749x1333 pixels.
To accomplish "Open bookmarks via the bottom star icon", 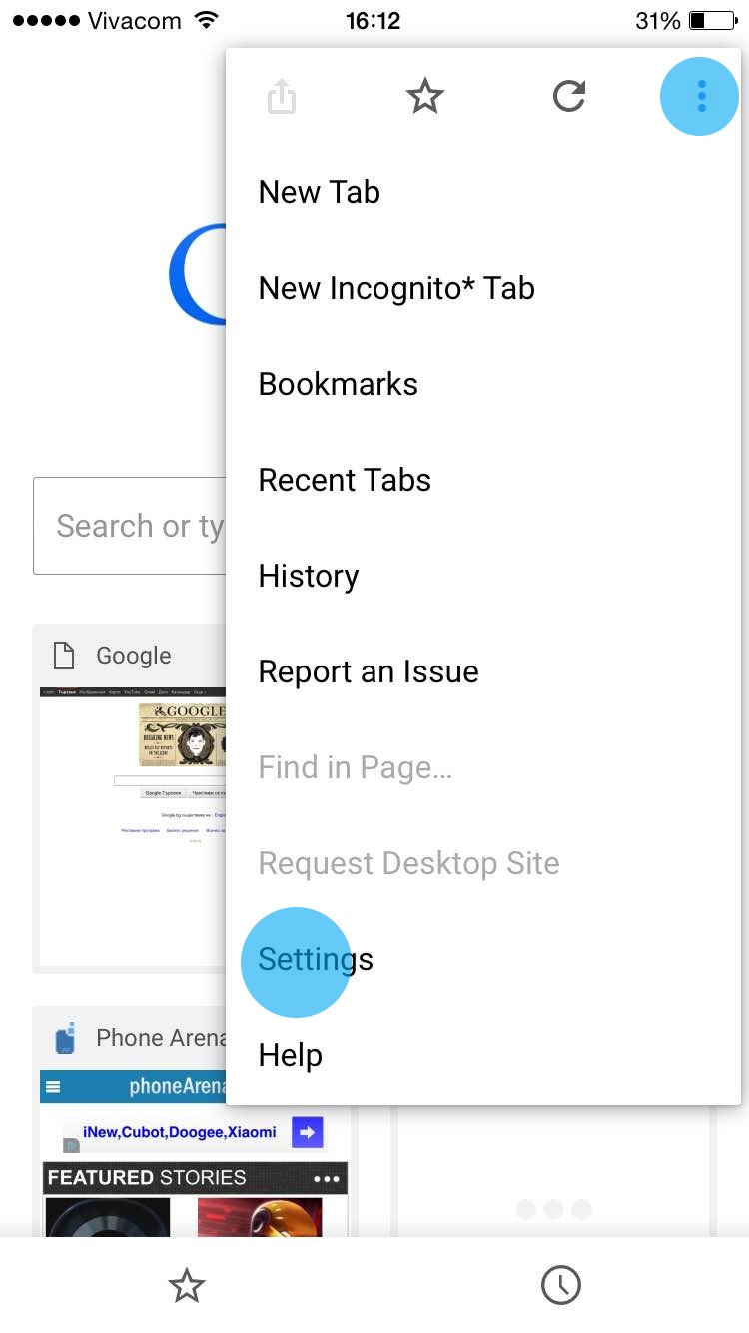I will pyautogui.click(x=187, y=1286).
